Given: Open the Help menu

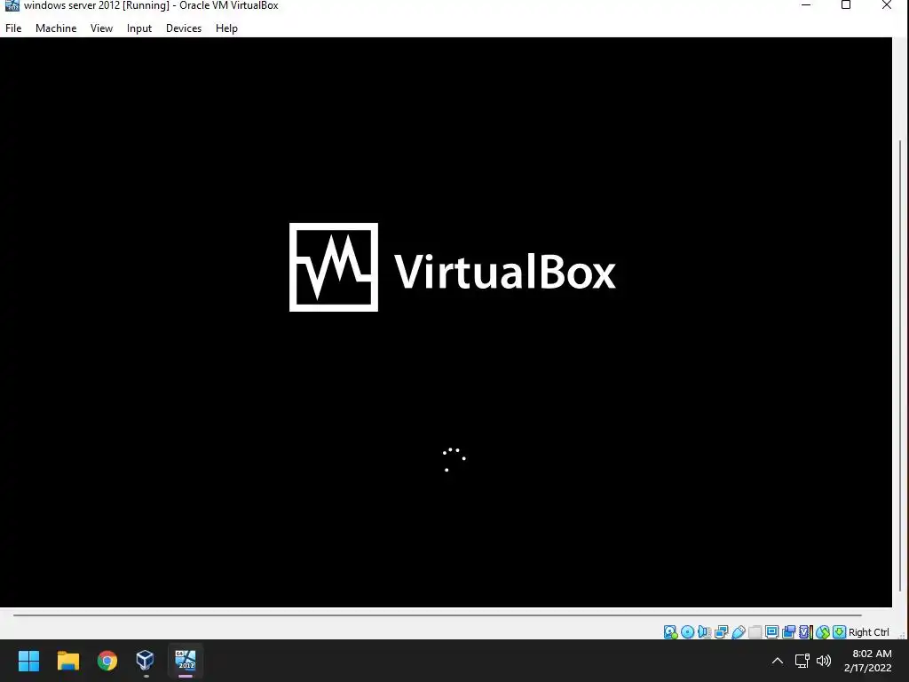Looking at the screenshot, I should (x=226, y=28).
